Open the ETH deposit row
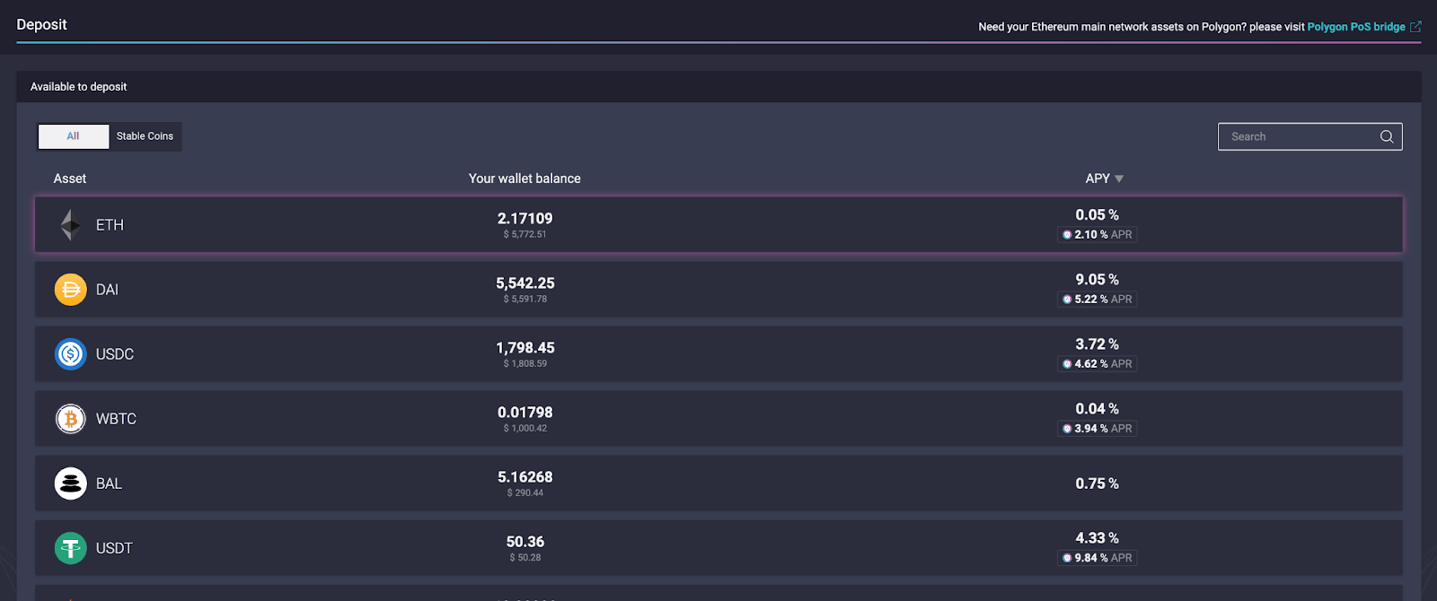Image resolution: width=1437 pixels, height=601 pixels. (x=718, y=225)
